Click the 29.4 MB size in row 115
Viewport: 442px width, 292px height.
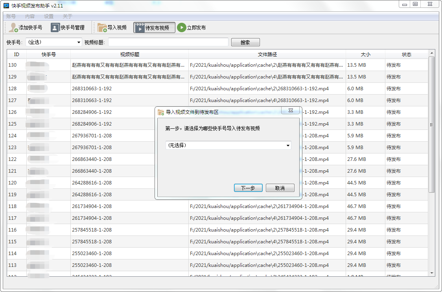point(357,242)
